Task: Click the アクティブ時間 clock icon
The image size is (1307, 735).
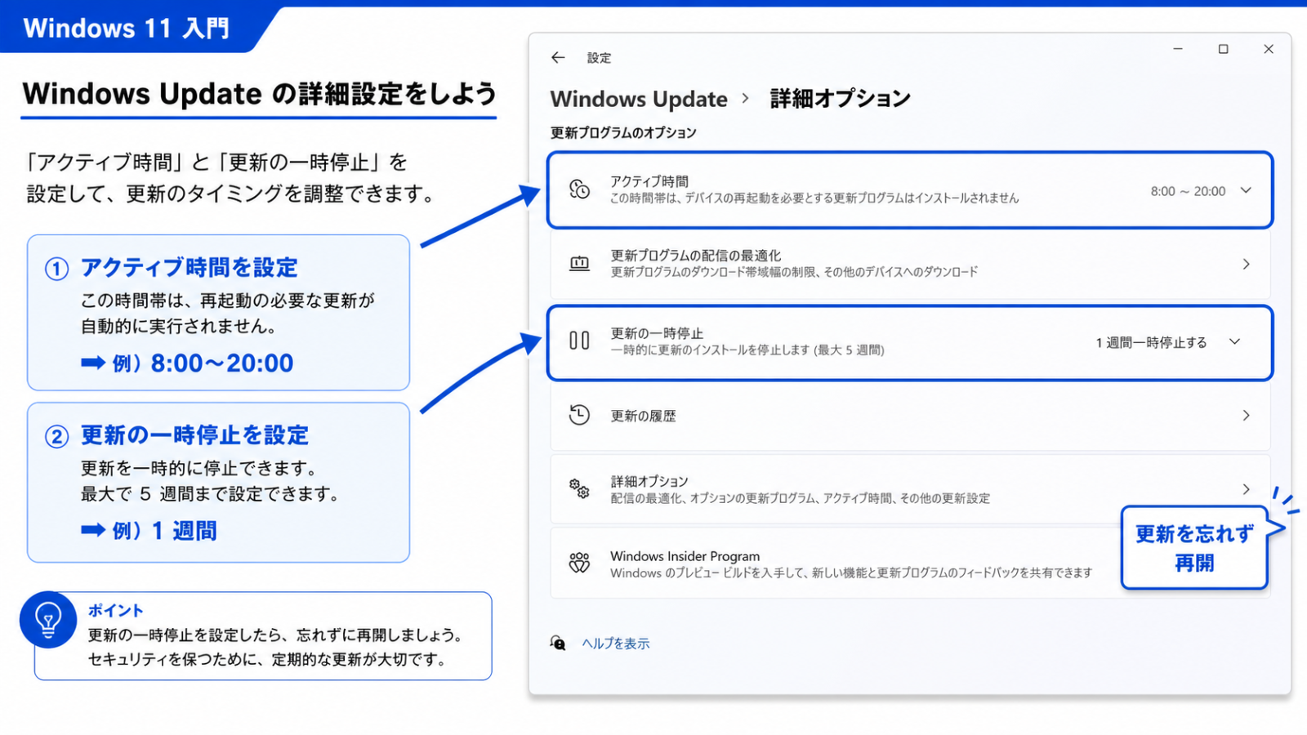Action: point(579,189)
